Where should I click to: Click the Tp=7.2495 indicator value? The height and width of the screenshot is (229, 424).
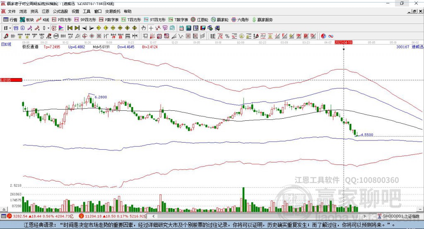coord(52,47)
